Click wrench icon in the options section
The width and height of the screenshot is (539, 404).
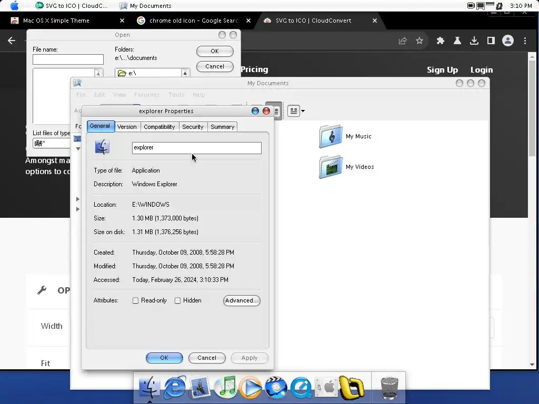pyautogui.click(x=42, y=290)
